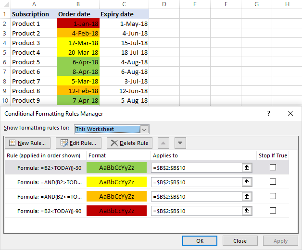Viewport: 302px width, 250px height.
Task: Close the Rules Manager with X
Action: coord(290,114)
